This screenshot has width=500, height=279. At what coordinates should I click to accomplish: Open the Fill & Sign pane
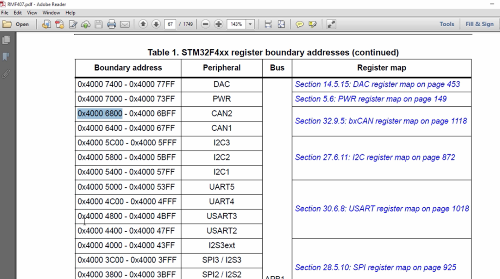point(479,24)
